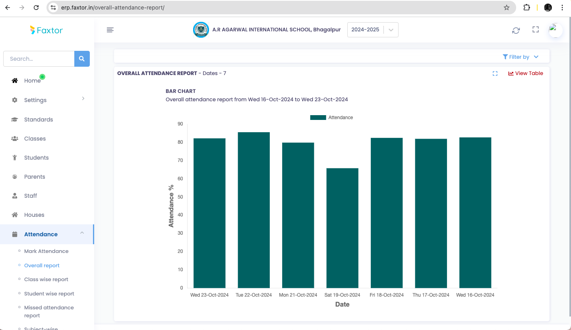Collapse the Attendance menu section
This screenshot has height=330, width=571.
[x=82, y=233]
